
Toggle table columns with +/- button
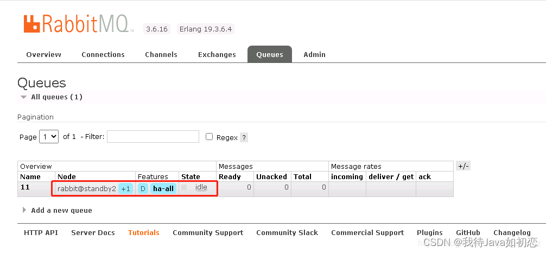tap(464, 166)
